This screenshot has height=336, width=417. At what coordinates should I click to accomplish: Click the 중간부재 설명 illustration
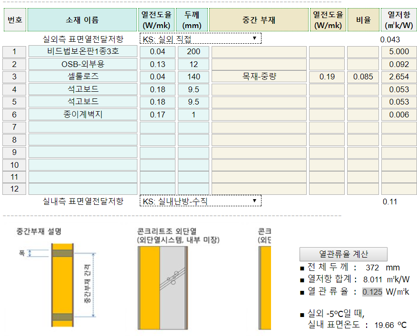point(63,285)
